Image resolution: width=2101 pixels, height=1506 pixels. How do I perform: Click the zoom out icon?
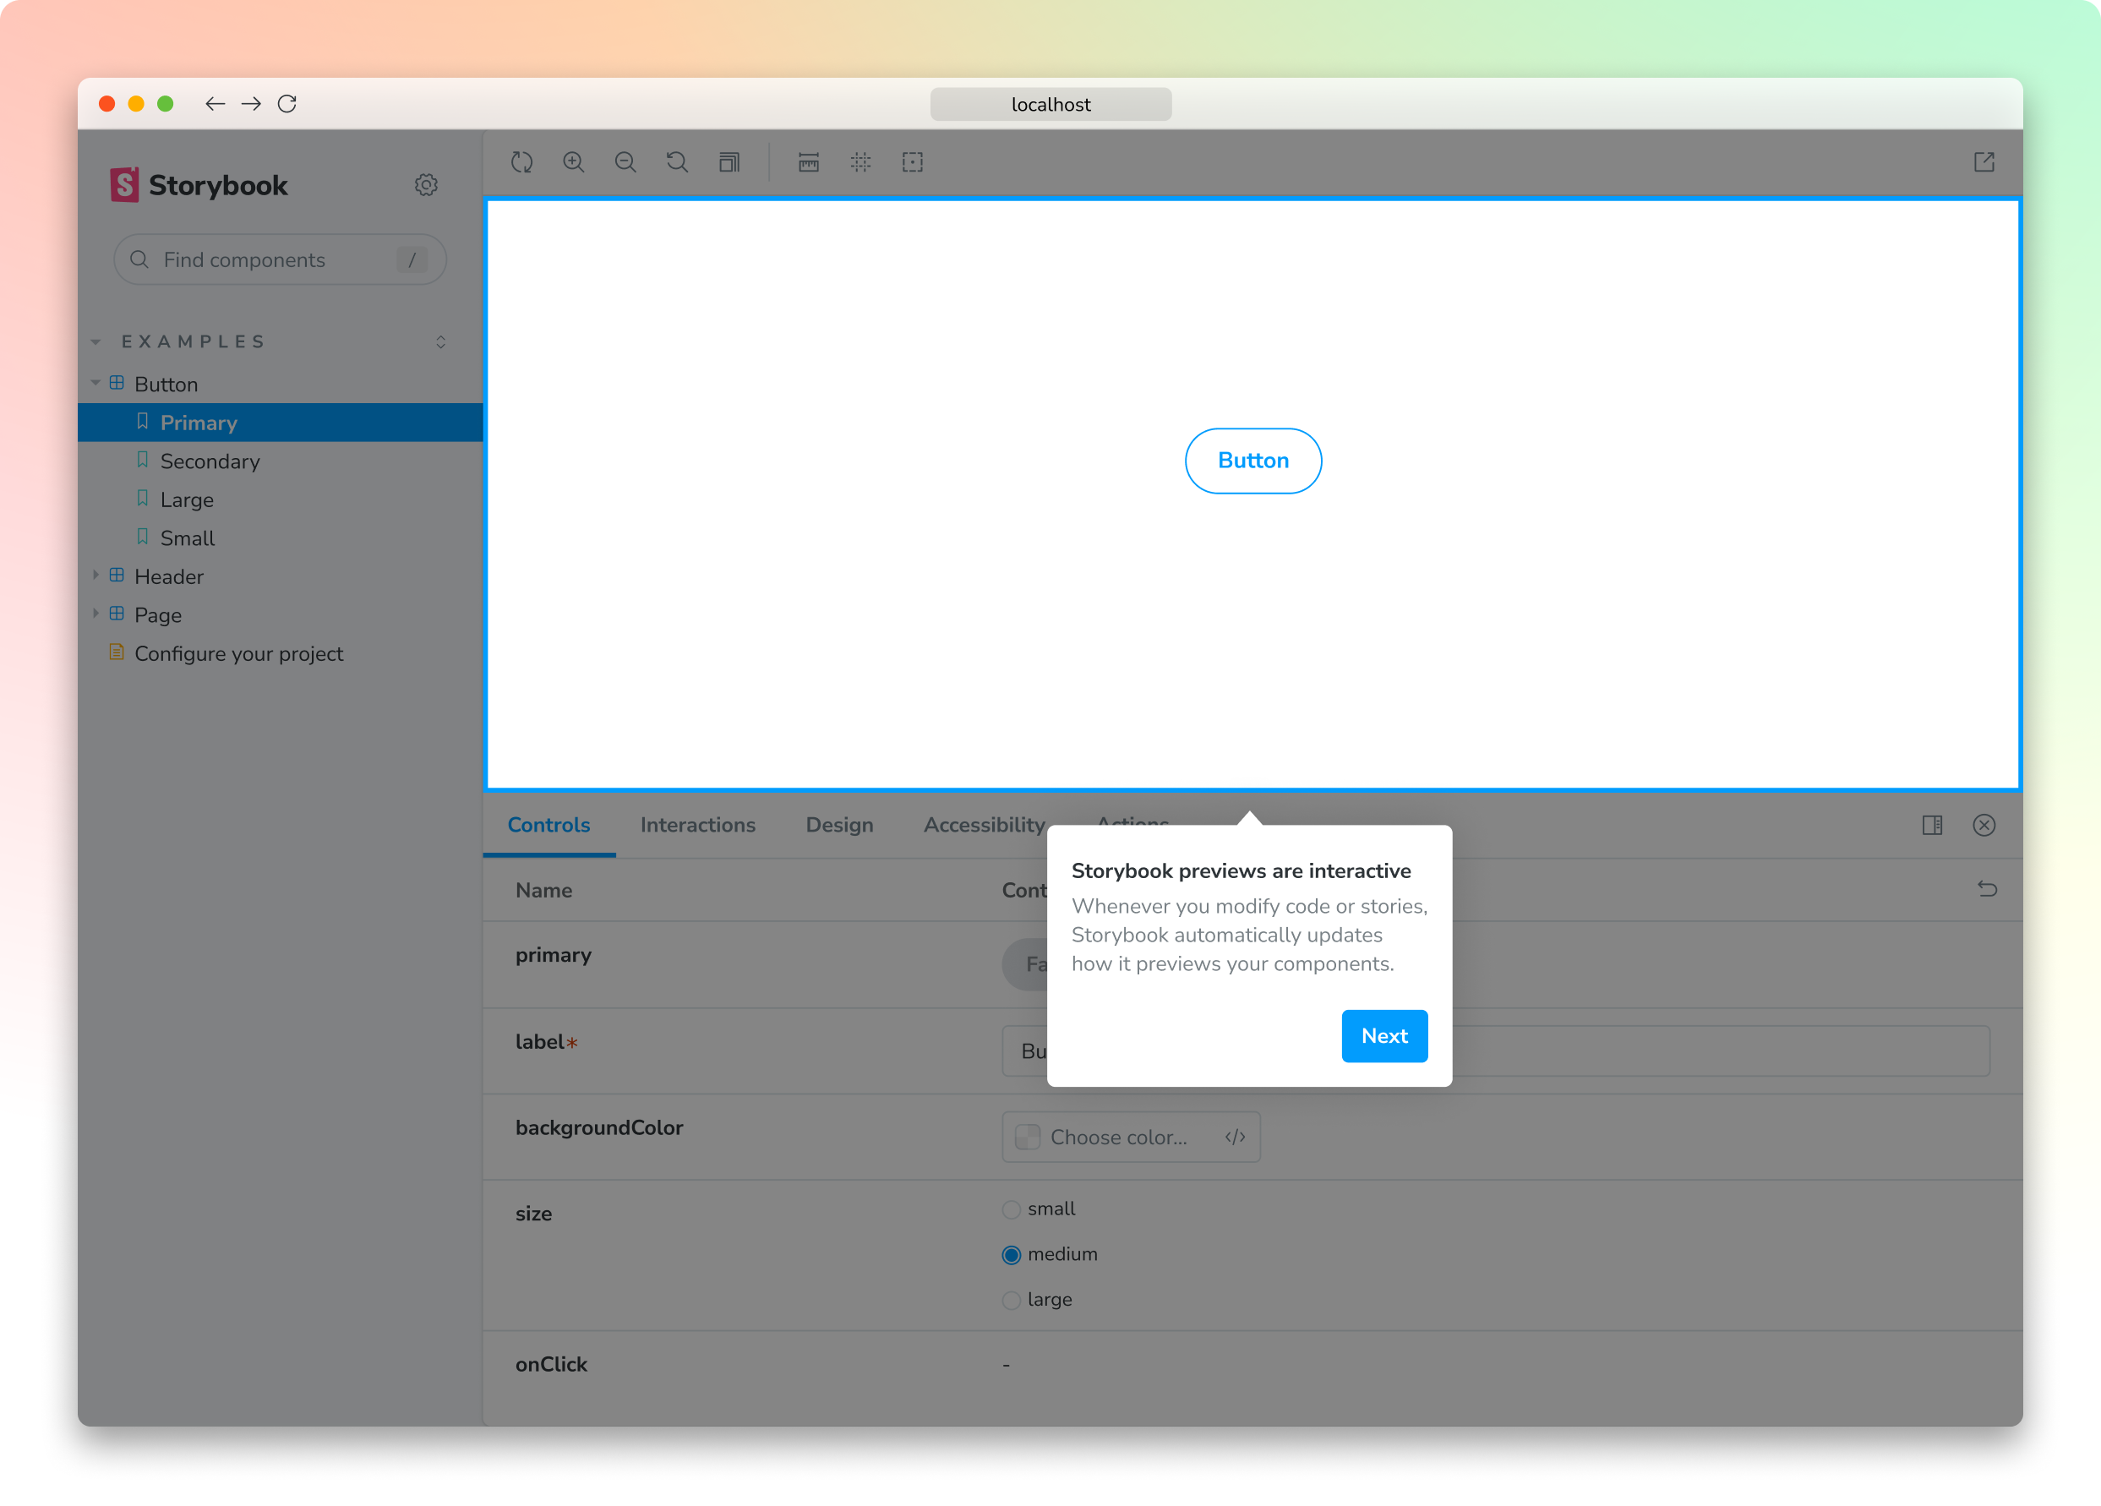click(x=625, y=162)
